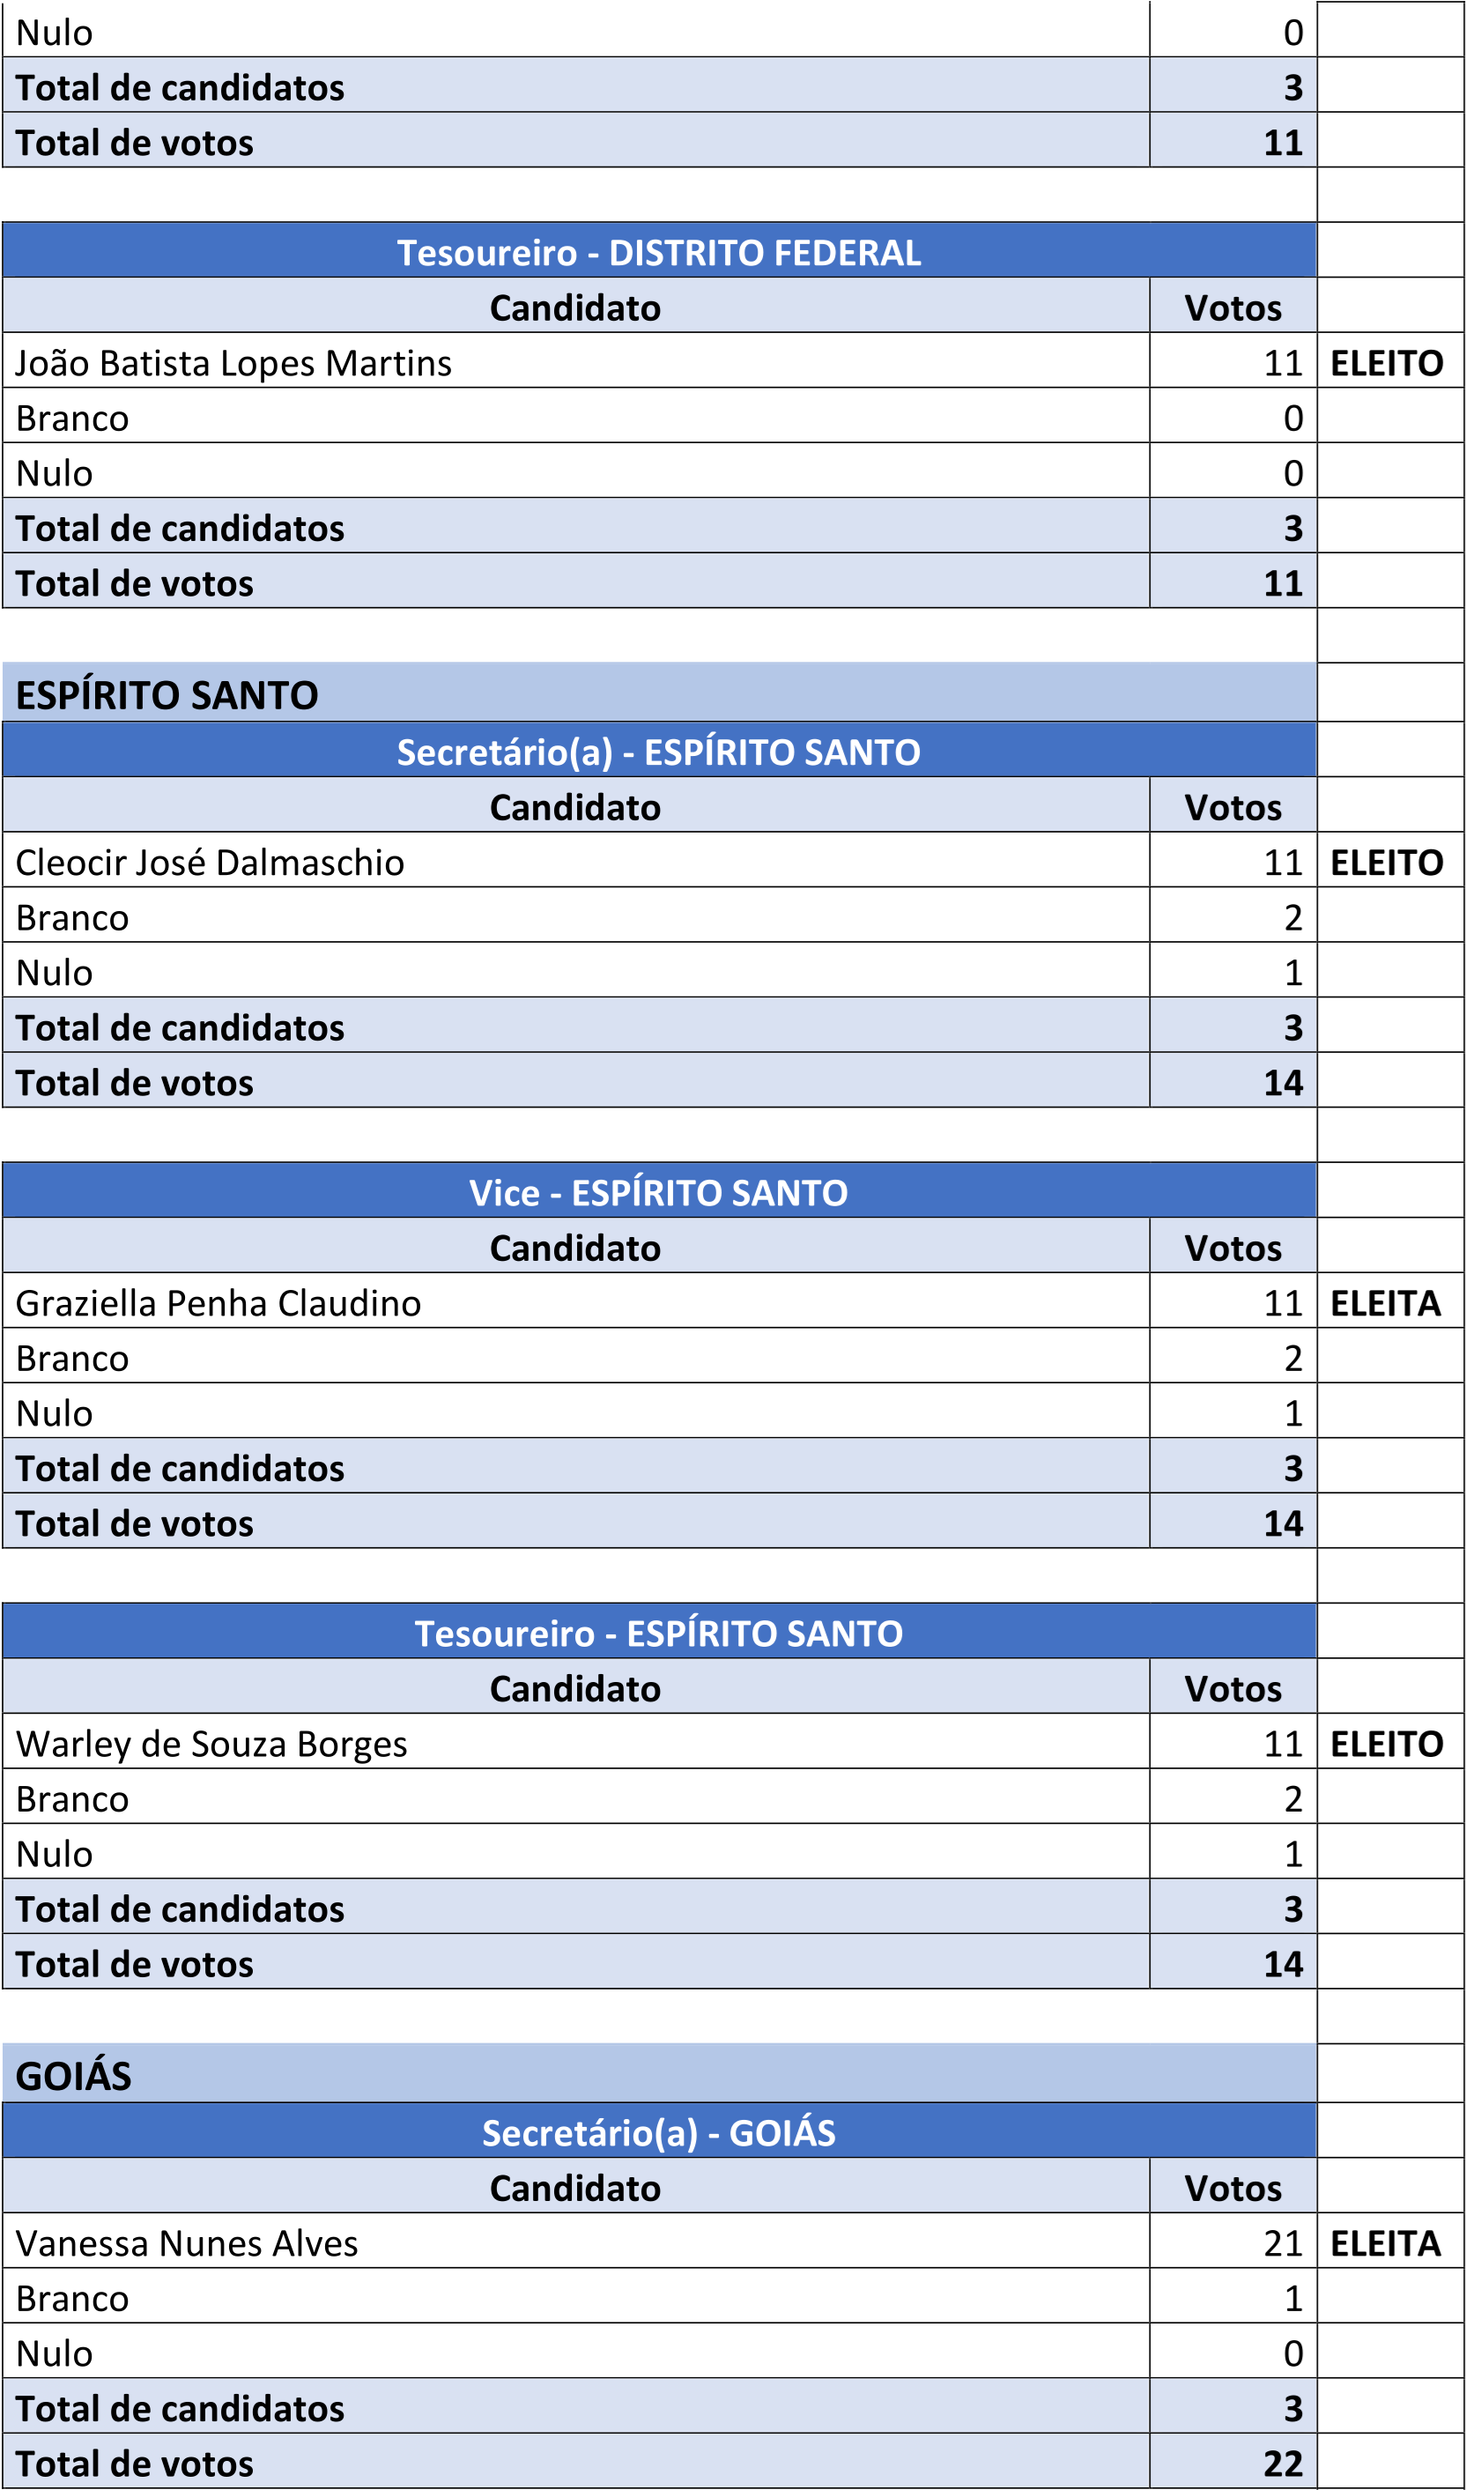Viewport: 1466px width, 2490px height.
Task: Click candidate Warley de Souza Borges
Action: (211, 1745)
